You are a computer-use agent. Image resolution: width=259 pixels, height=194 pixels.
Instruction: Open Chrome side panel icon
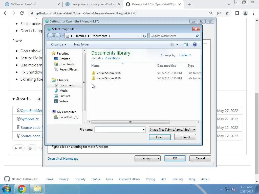pyautogui.click(x=237, y=13)
